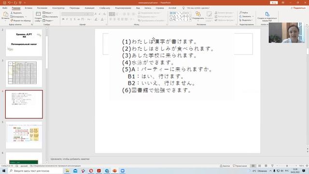Viewport: 309px width, 174px height.
Task: Start slideshow from the quick access toolbar
Action: (x=20, y=3)
